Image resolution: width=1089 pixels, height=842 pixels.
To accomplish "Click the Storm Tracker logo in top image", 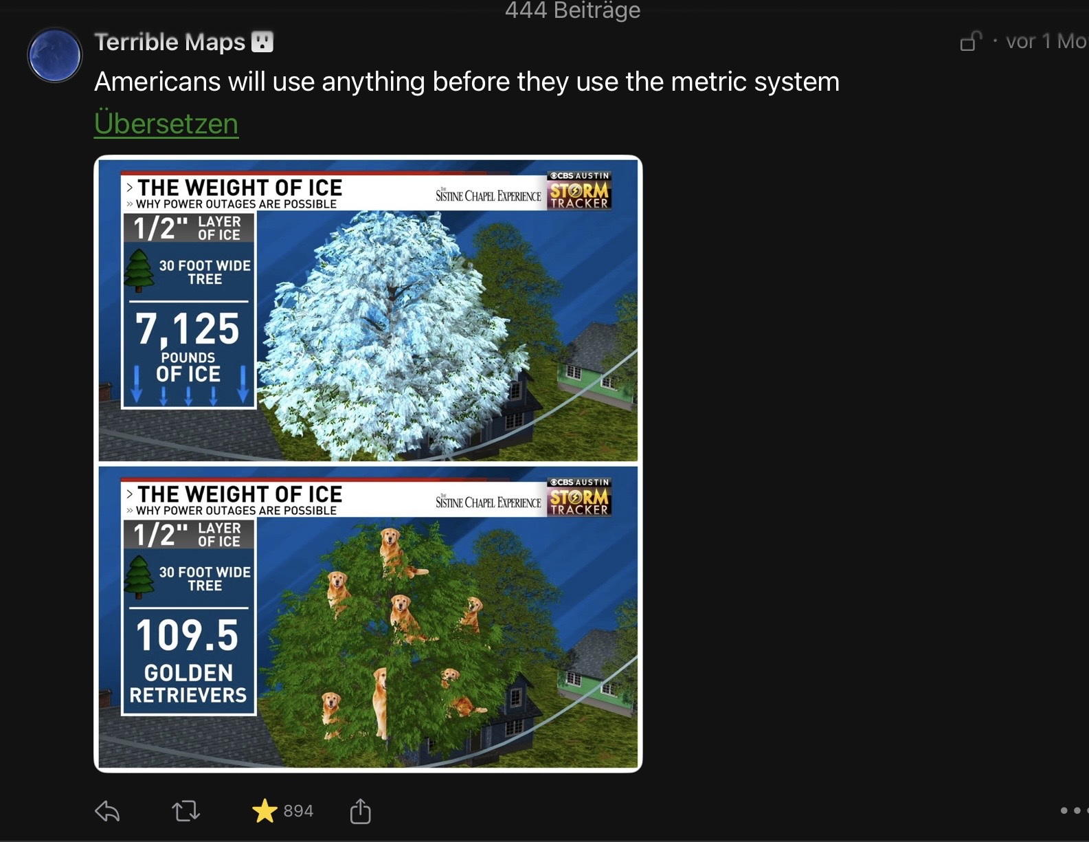I will pos(579,190).
